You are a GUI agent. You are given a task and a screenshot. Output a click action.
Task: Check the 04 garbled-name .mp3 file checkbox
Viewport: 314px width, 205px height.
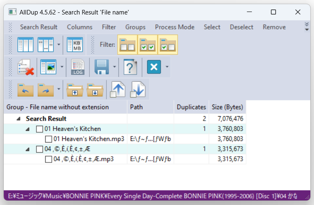(48, 159)
